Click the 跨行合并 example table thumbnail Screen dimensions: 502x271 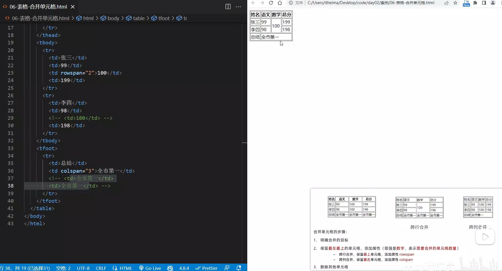419,208
